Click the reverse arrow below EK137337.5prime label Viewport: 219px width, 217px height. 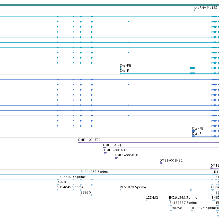pyautogui.click(x=171, y=206)
